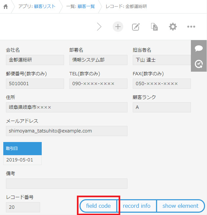Click the field code button

(98, 206)
